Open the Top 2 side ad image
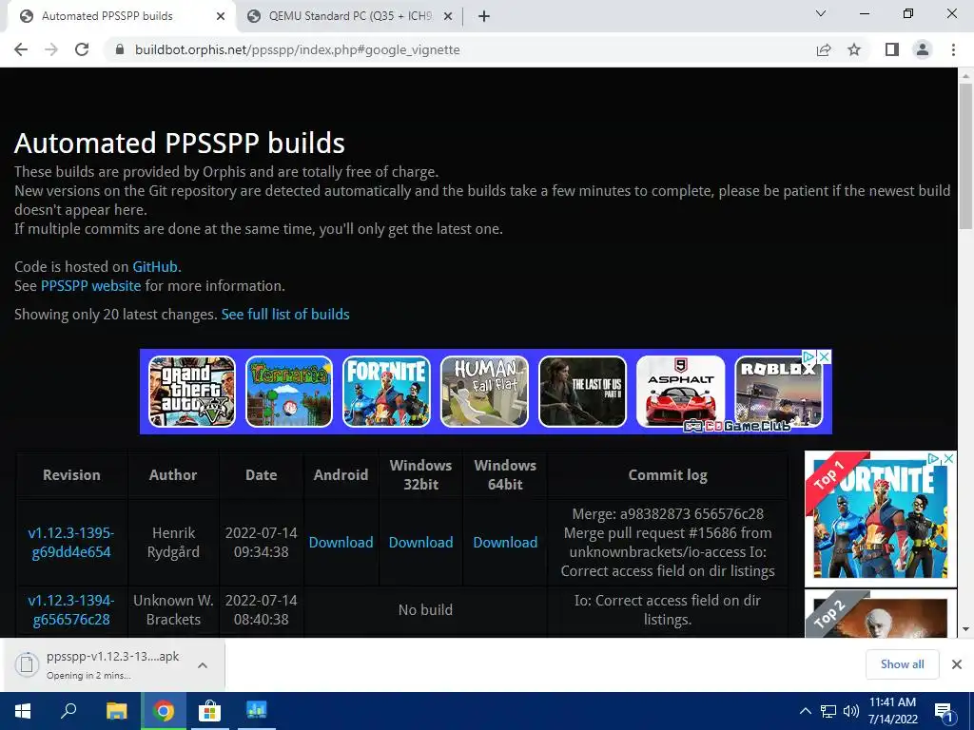974x730 pixels. [880, 613]
